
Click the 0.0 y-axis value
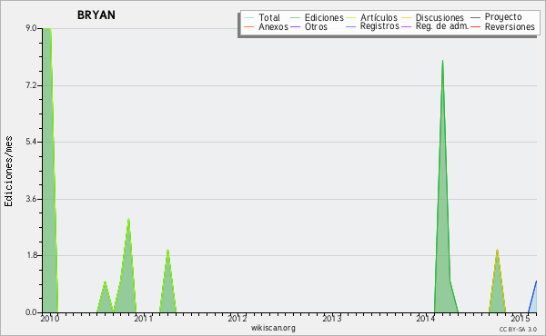point(31,312)
